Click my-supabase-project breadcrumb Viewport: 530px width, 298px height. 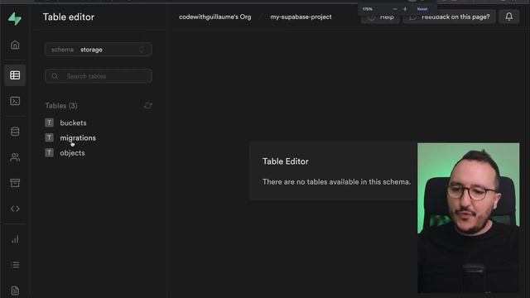coord(301,17)
